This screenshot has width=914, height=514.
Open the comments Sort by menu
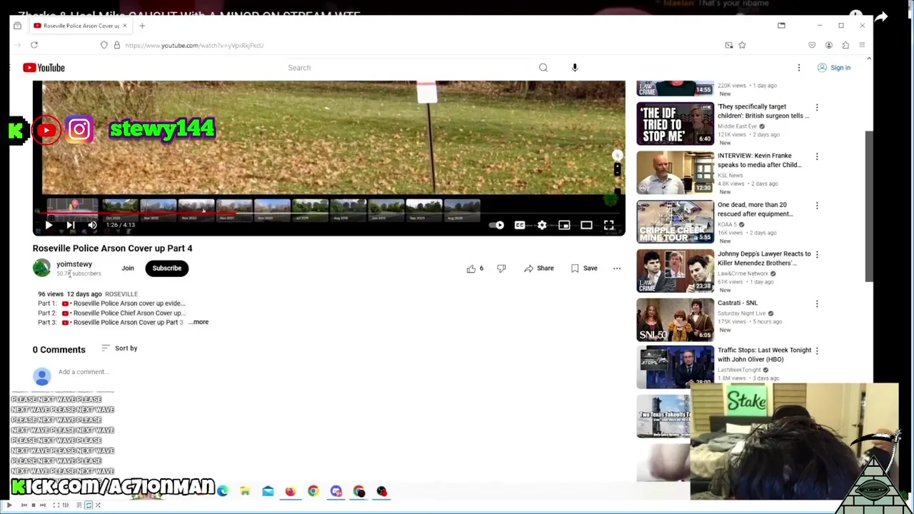coord(119,348)
